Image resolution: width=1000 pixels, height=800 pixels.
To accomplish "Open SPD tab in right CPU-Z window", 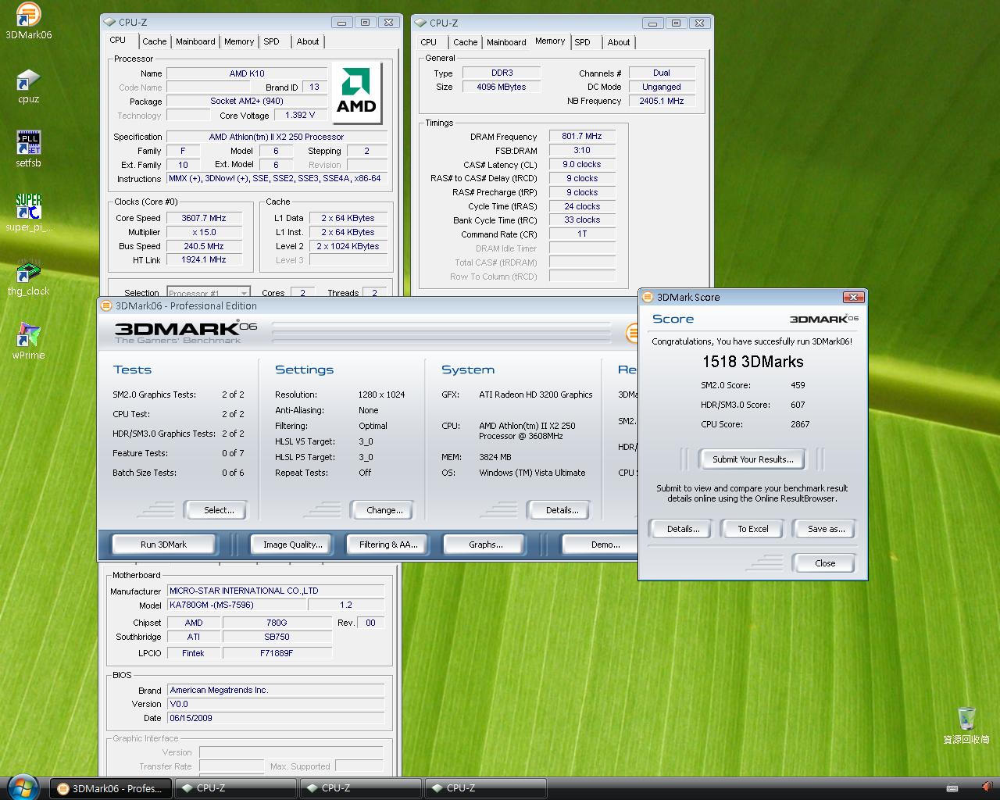I will [582, 42].
